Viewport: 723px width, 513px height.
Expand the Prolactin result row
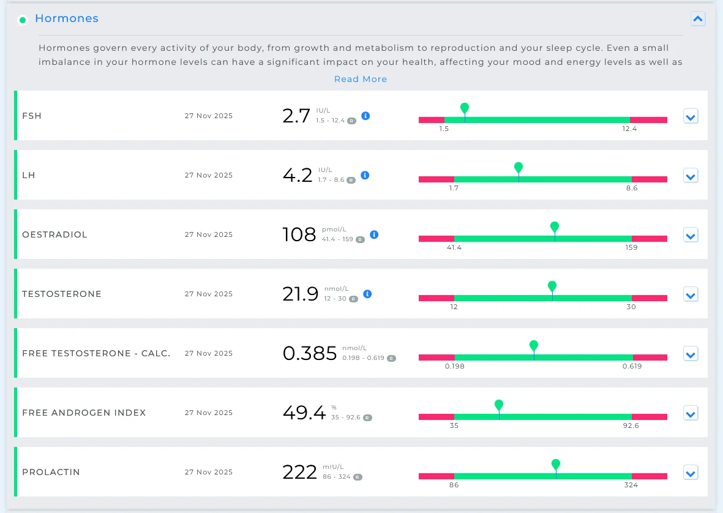point(691,473)
